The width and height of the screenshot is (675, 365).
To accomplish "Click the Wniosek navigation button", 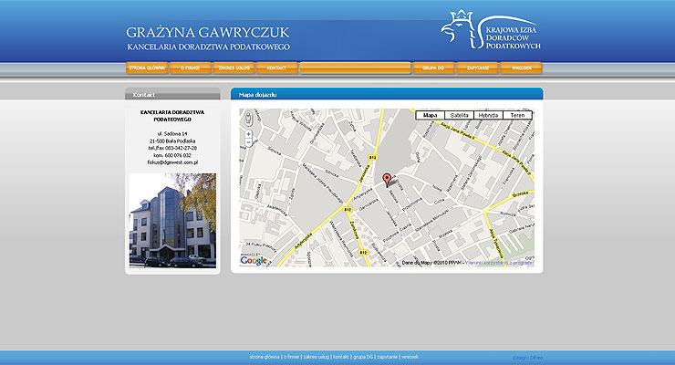I will 521,68.
